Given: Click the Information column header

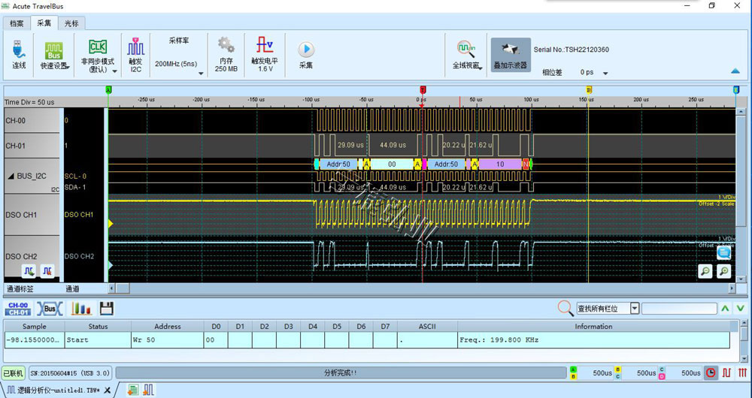Looking at the screenshot, I should click(594, 326).
